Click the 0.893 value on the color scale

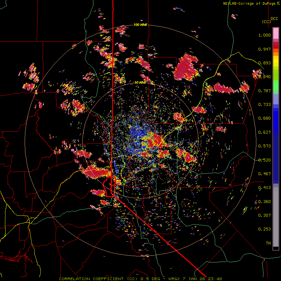point(264,63)
